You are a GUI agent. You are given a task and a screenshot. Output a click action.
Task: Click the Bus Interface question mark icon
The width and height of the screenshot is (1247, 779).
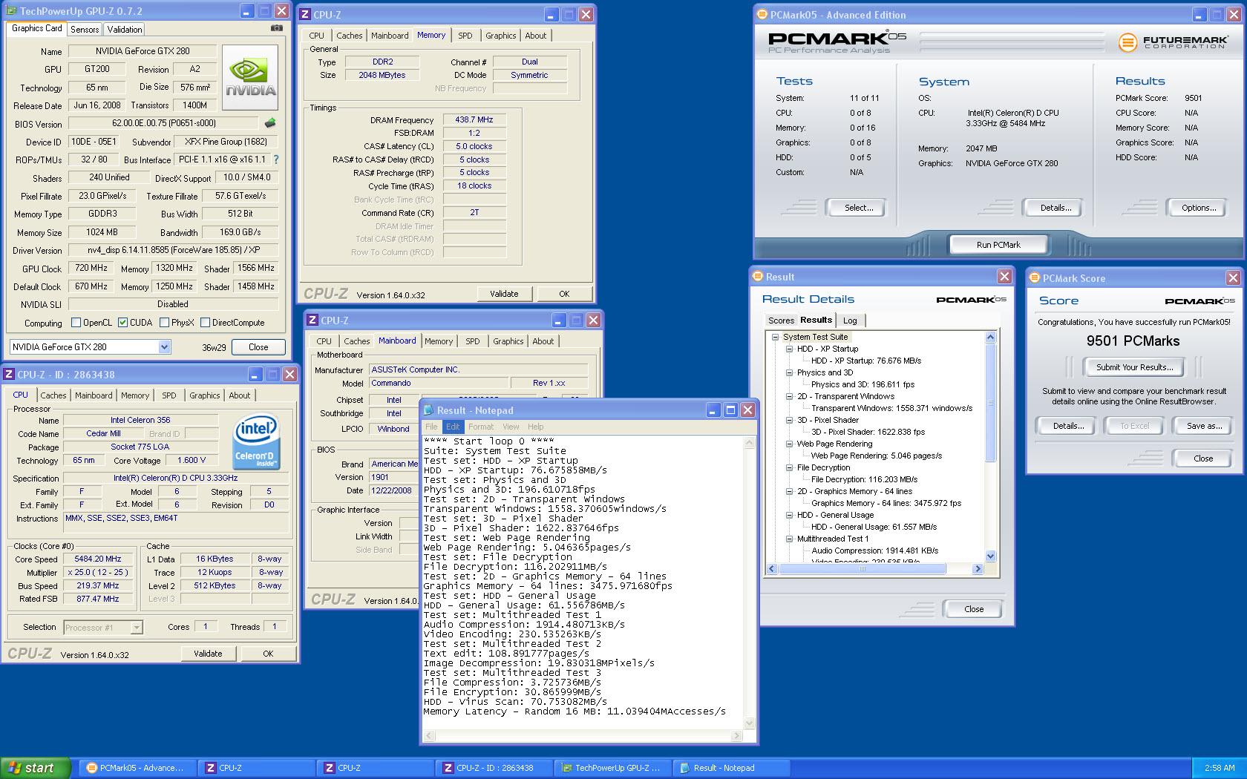(x=276, y=160)
